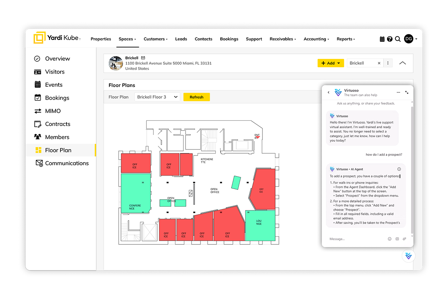The height and width of the screenshot is (299, 448).
Task: Expand the yellow Add dropdown button
Action: [330, 63]
